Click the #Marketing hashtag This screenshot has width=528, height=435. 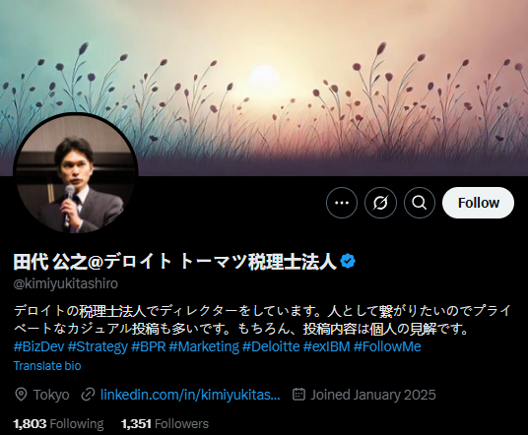pyautogui.click(x=204, y=346)
